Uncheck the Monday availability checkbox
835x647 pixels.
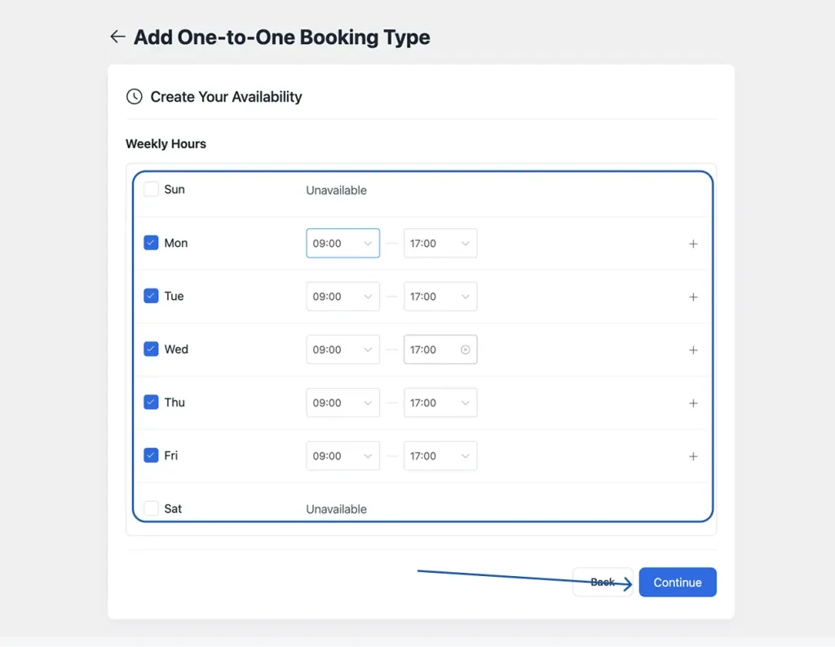point(151,242)
